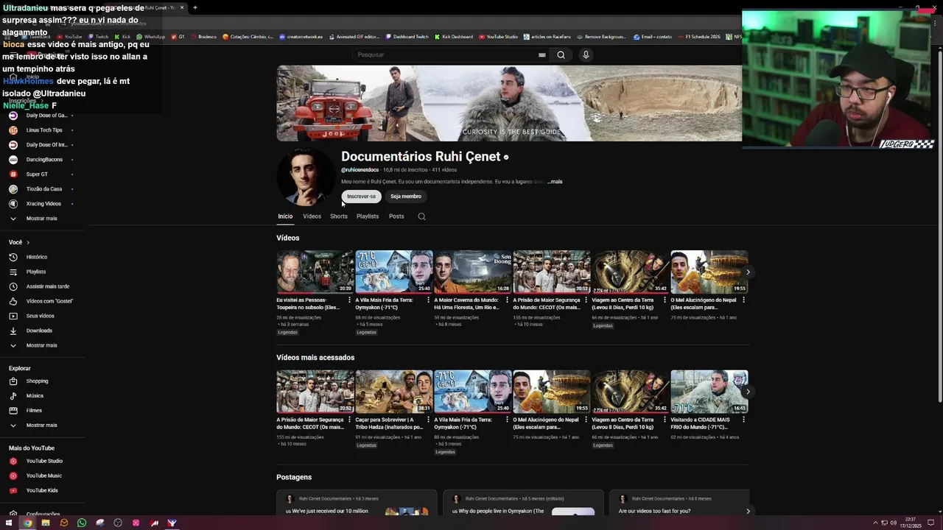Click the @ruhicenetdocs channel handle

coord(360,170)
